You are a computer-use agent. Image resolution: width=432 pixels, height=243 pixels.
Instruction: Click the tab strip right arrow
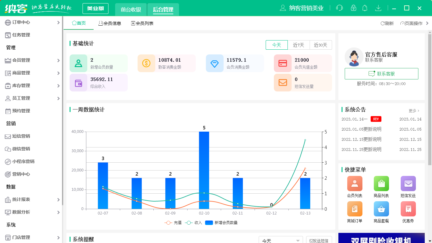(427, 23)
